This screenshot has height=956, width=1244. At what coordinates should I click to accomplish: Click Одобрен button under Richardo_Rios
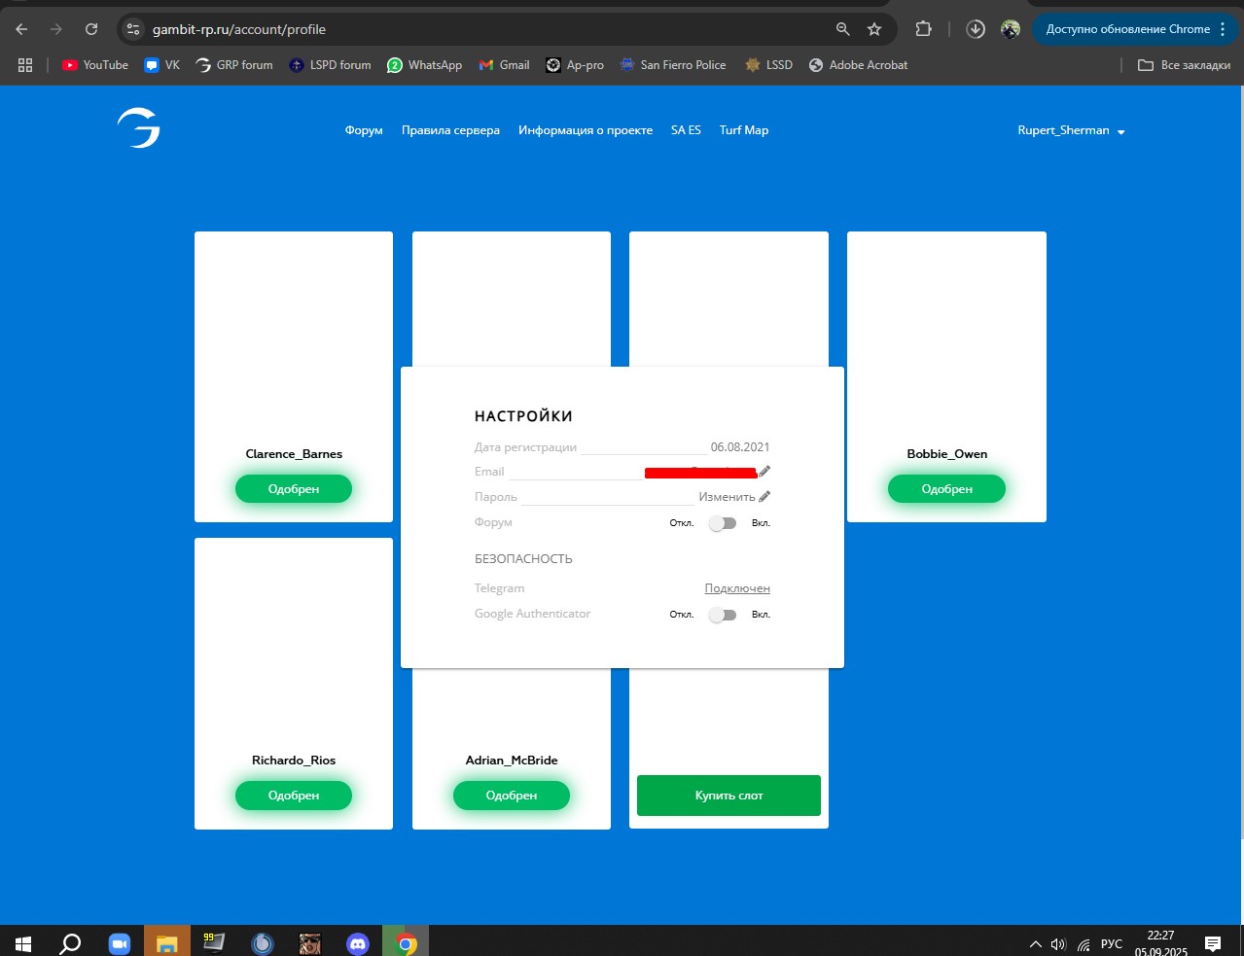(x=294, y=796)
